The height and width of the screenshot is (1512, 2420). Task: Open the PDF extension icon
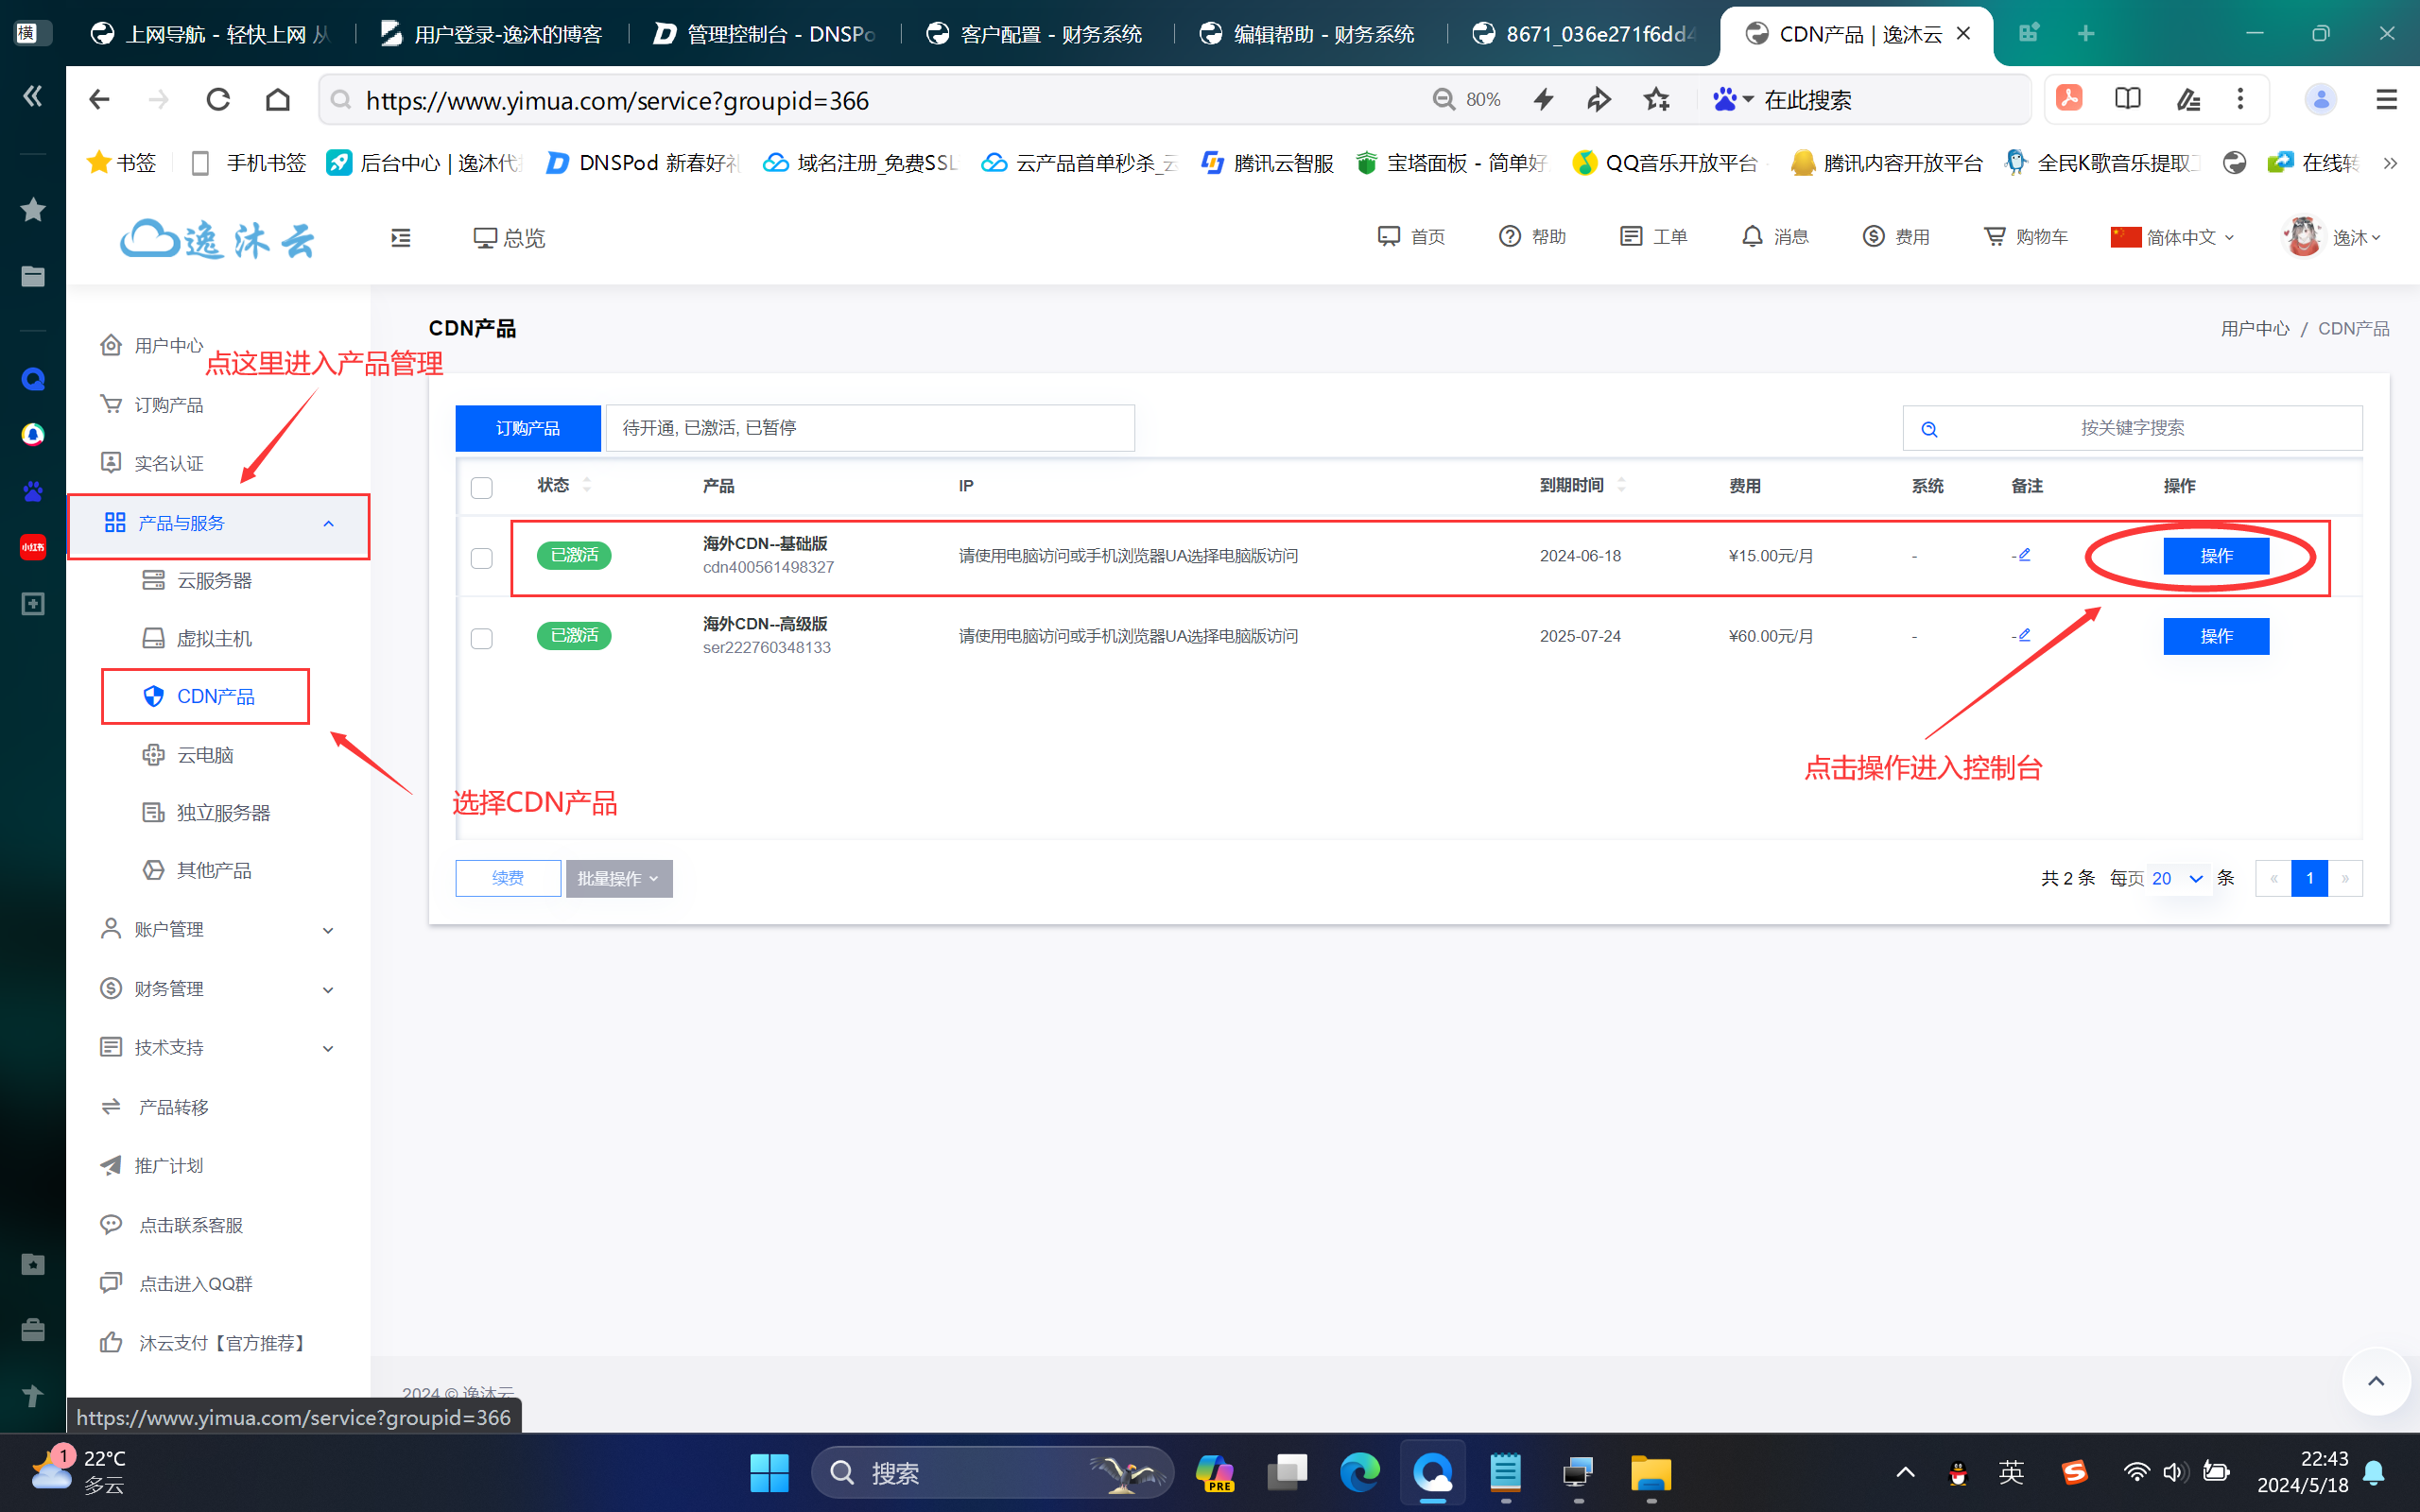click(2069, 98)
